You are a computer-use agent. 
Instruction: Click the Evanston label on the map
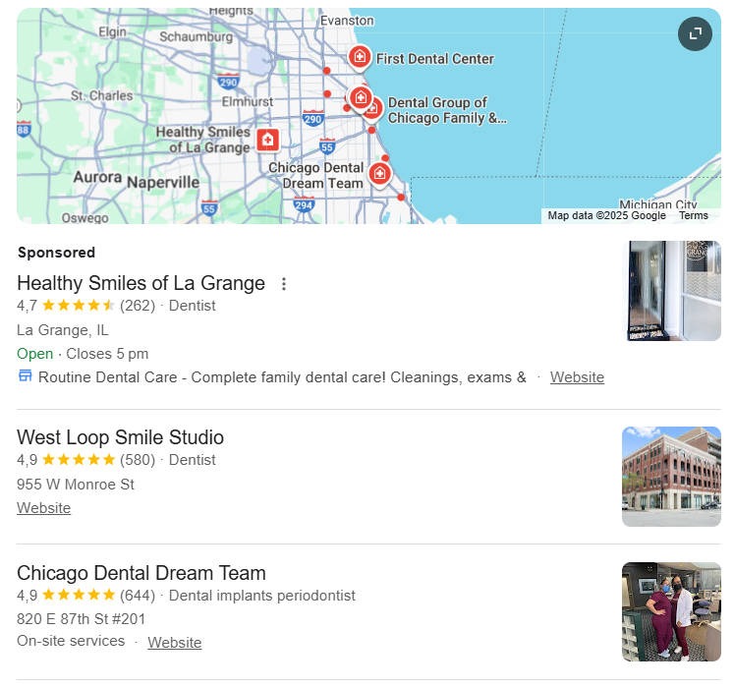click(347, 21)
